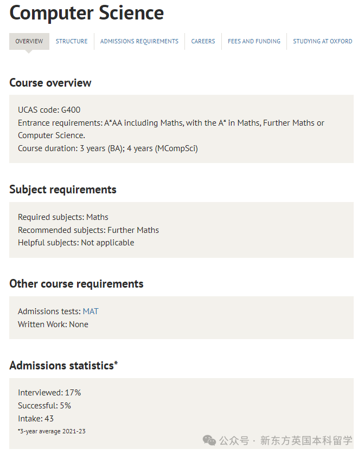364x455 pixels.
Task: Follow the MAT admissions test link
Action: (x=91, y=311)
